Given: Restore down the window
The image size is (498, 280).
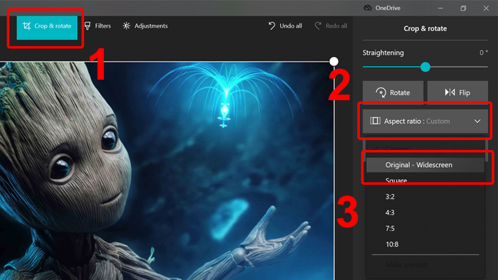Looking at the screenshot, I should tap(463, 9).
